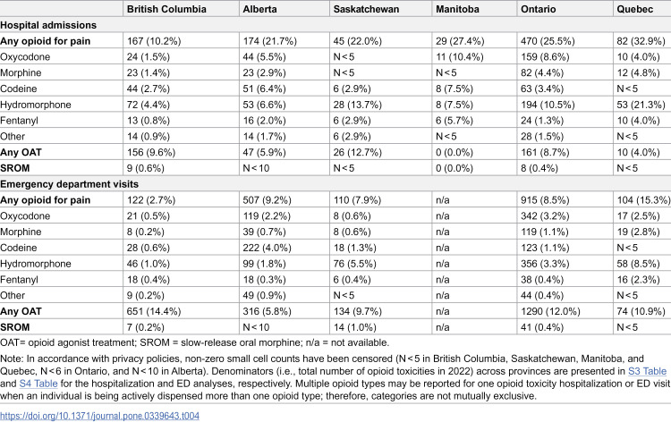This screenshot has height=422, width=671.
Task: Select the Ontario column header
Action: pyautogui.click(x=539, y=9)
